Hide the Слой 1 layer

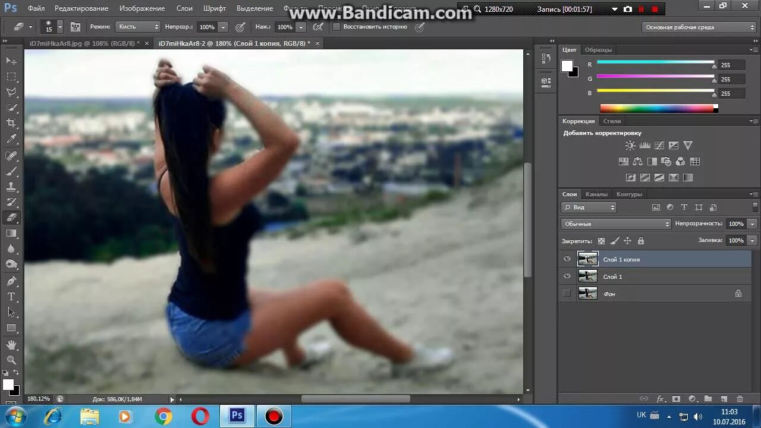tap(567, 276)
